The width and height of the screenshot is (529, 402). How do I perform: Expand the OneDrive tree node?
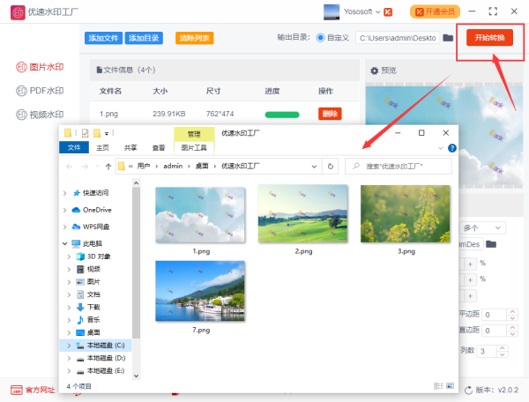(65, 210)
